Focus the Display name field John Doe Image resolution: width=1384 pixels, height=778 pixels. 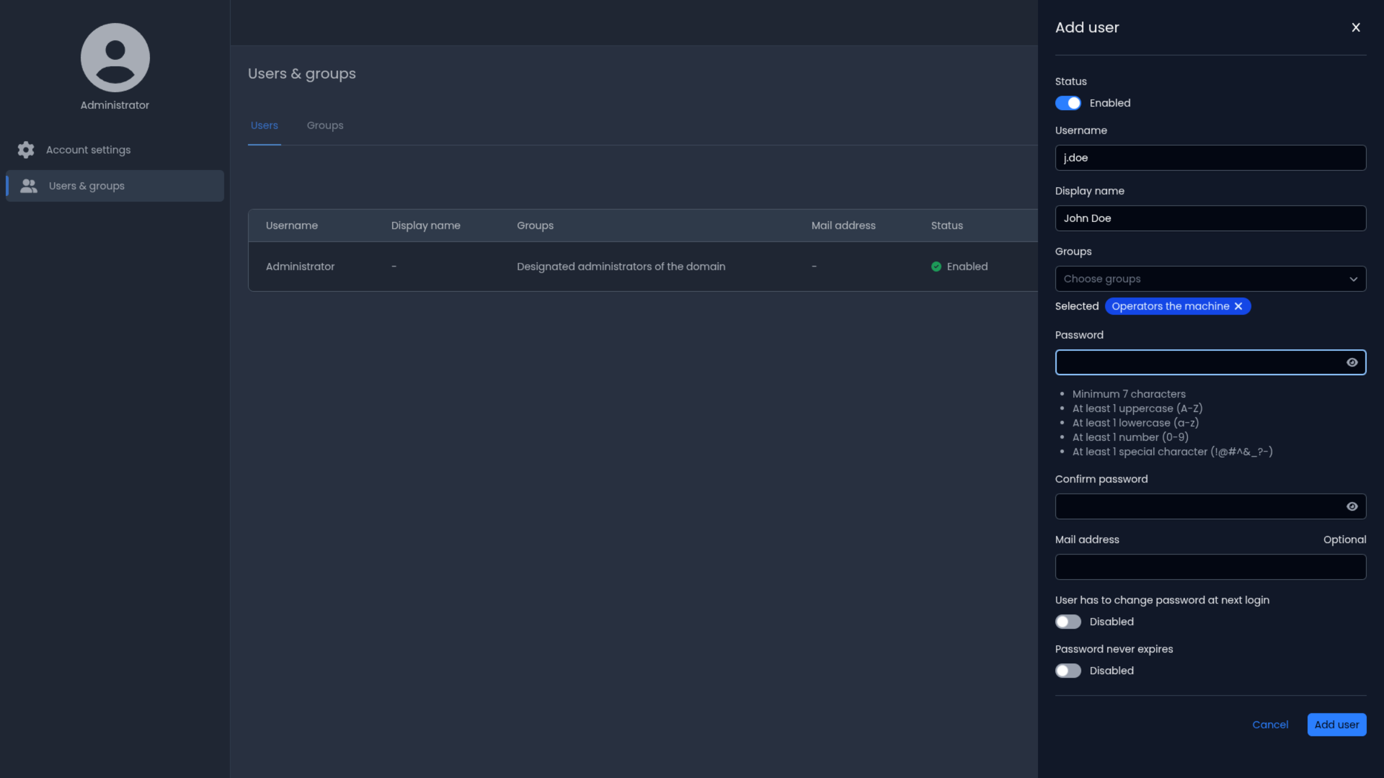tap(1210, 218)
